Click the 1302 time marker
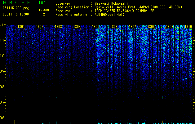The height and width of the screenshot is (124, 195). 40,27
